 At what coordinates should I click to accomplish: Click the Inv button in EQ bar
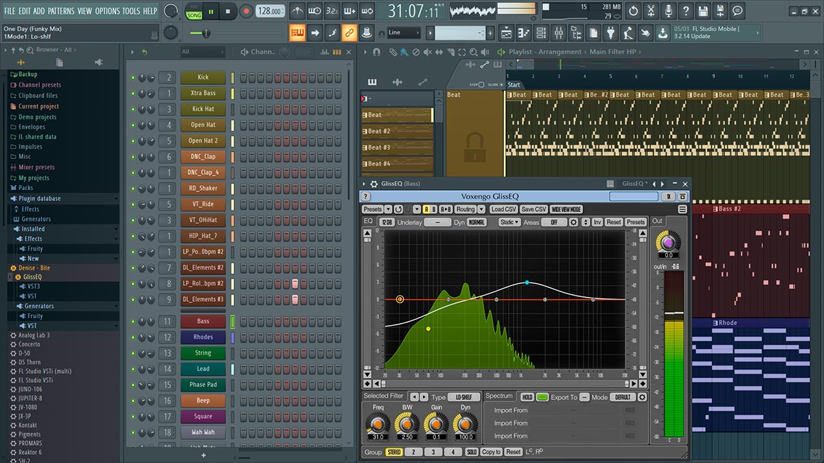[x=597, y=222]
